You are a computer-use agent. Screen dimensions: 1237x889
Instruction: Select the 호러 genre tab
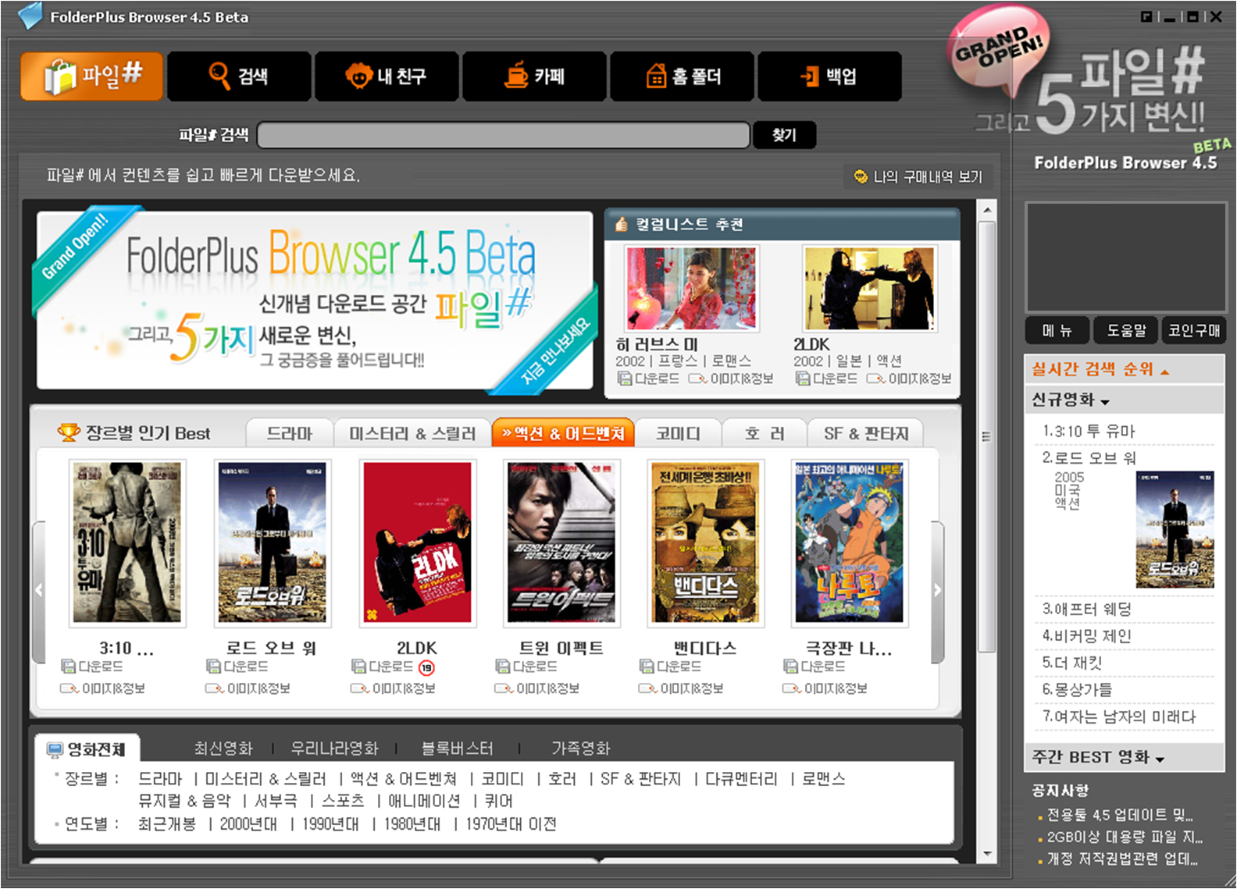pos(764,433)
